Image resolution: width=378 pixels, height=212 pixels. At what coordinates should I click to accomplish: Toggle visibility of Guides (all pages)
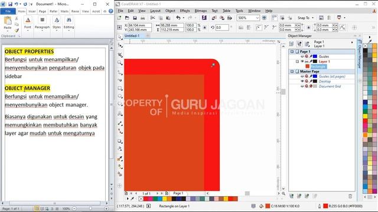302,77
